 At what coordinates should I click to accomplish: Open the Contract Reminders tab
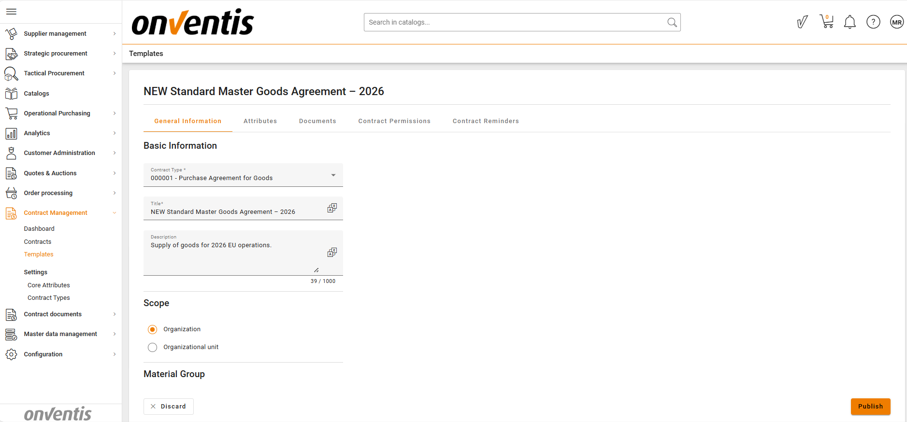485,121
